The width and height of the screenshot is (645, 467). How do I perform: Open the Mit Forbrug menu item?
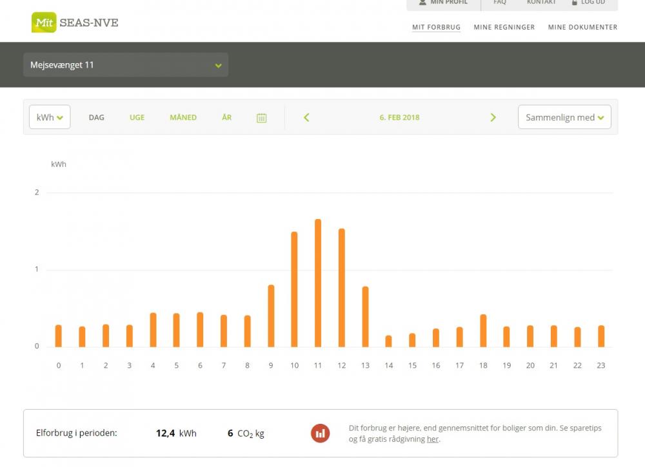436,28
